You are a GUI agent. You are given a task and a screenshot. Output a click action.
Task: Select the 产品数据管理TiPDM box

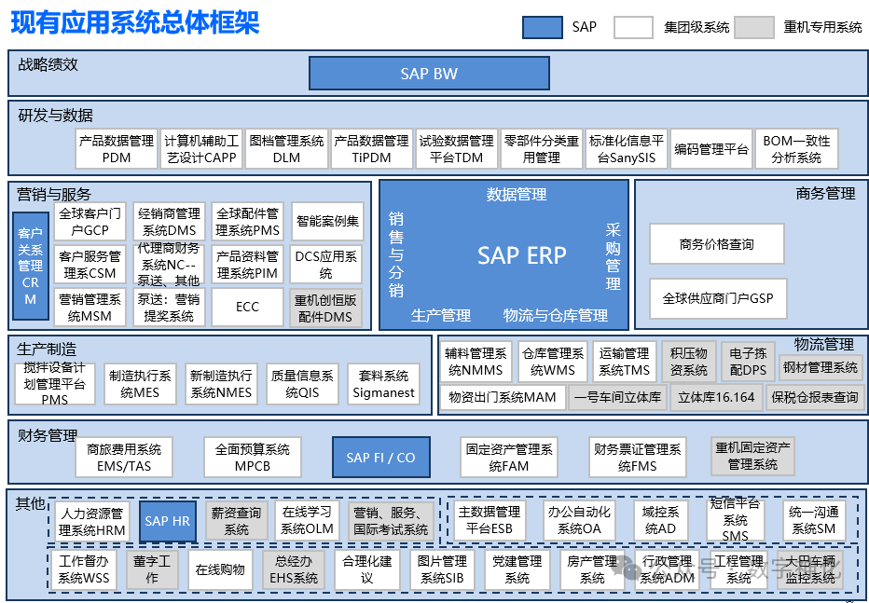(x=371, y=149)
